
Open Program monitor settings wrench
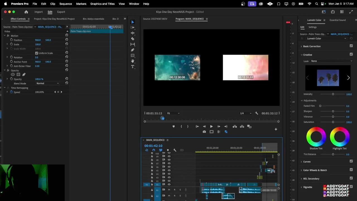[x=257, y=113]
